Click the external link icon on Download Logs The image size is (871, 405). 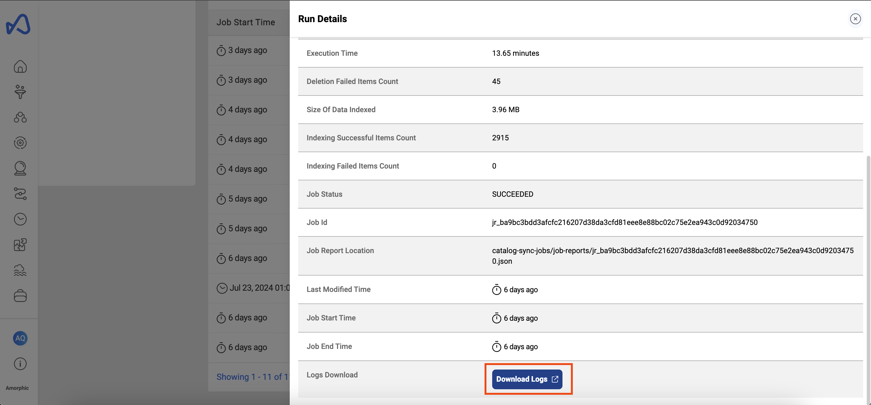(555, 379)
